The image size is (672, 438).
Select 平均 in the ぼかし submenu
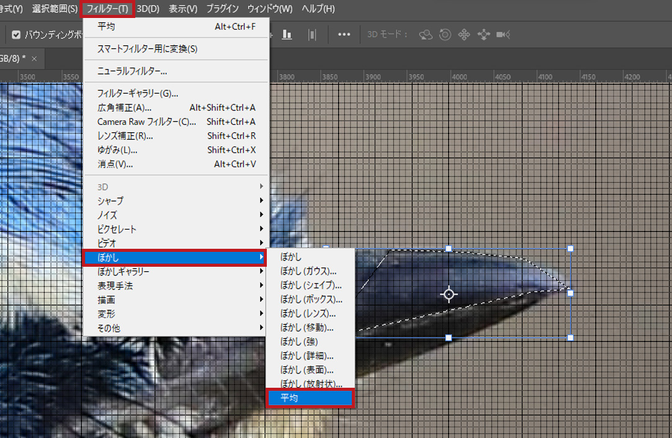pyautogui.click(x=310, y=398)
